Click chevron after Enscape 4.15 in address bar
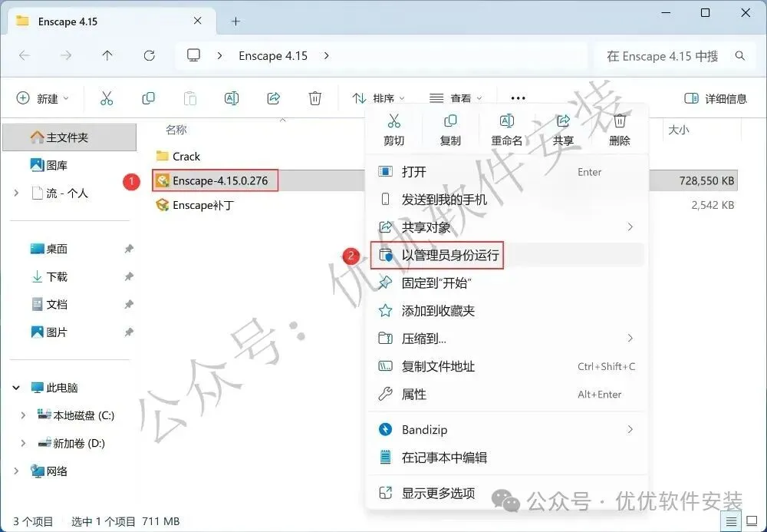Viewport: 767px width, 532px height. pos(326,56)
